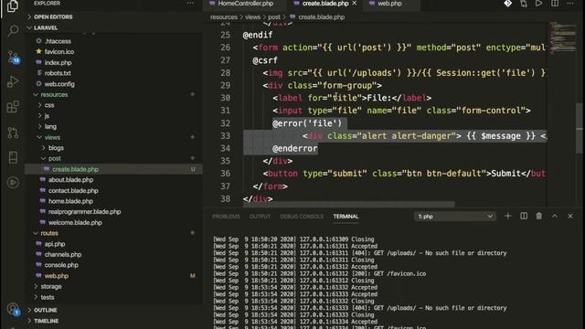This screenshot has width=585, height=329.
Task: Open the Problems panel tab
Action: coord(226,217)
